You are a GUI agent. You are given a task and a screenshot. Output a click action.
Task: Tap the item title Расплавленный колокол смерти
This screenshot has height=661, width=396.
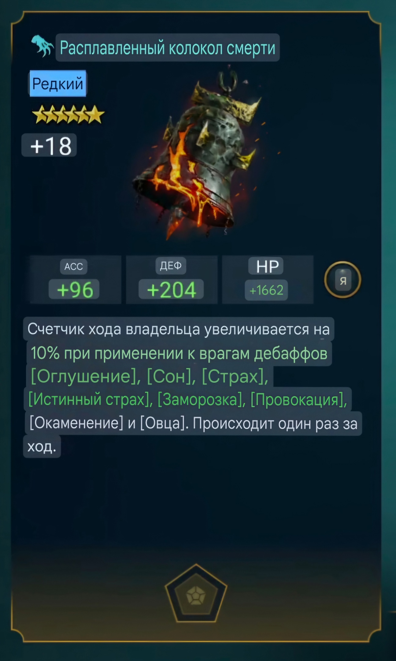tap(168, 48)
